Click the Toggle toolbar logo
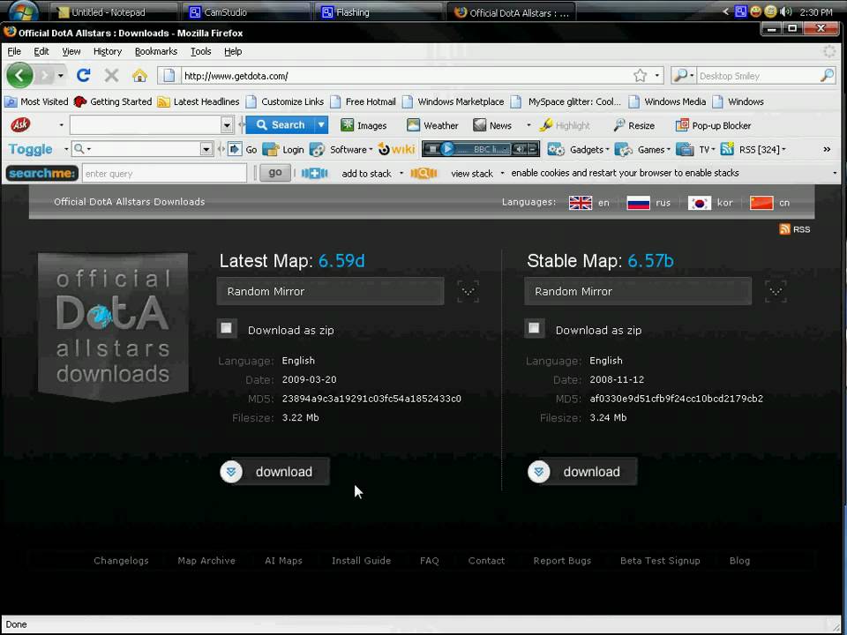This screenshot has height=635, width=847. pos(30,149)
